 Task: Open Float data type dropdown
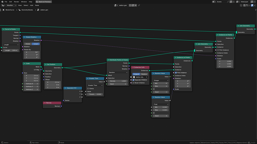coord(161,104)
